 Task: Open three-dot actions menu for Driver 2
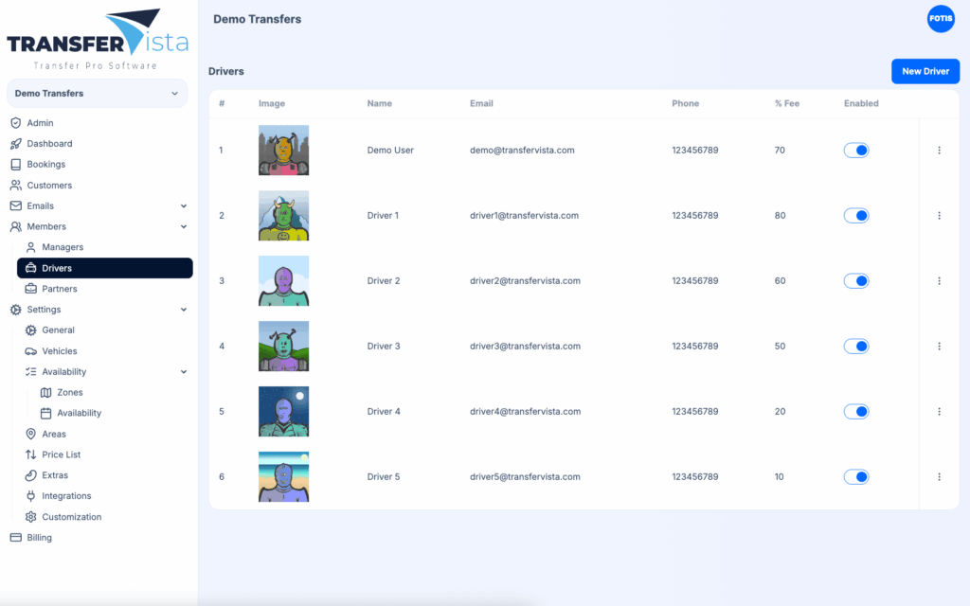point(939,281)
